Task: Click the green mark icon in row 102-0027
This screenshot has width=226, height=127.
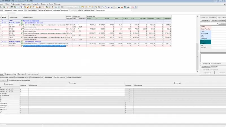Action: click(x=22, y=46)
